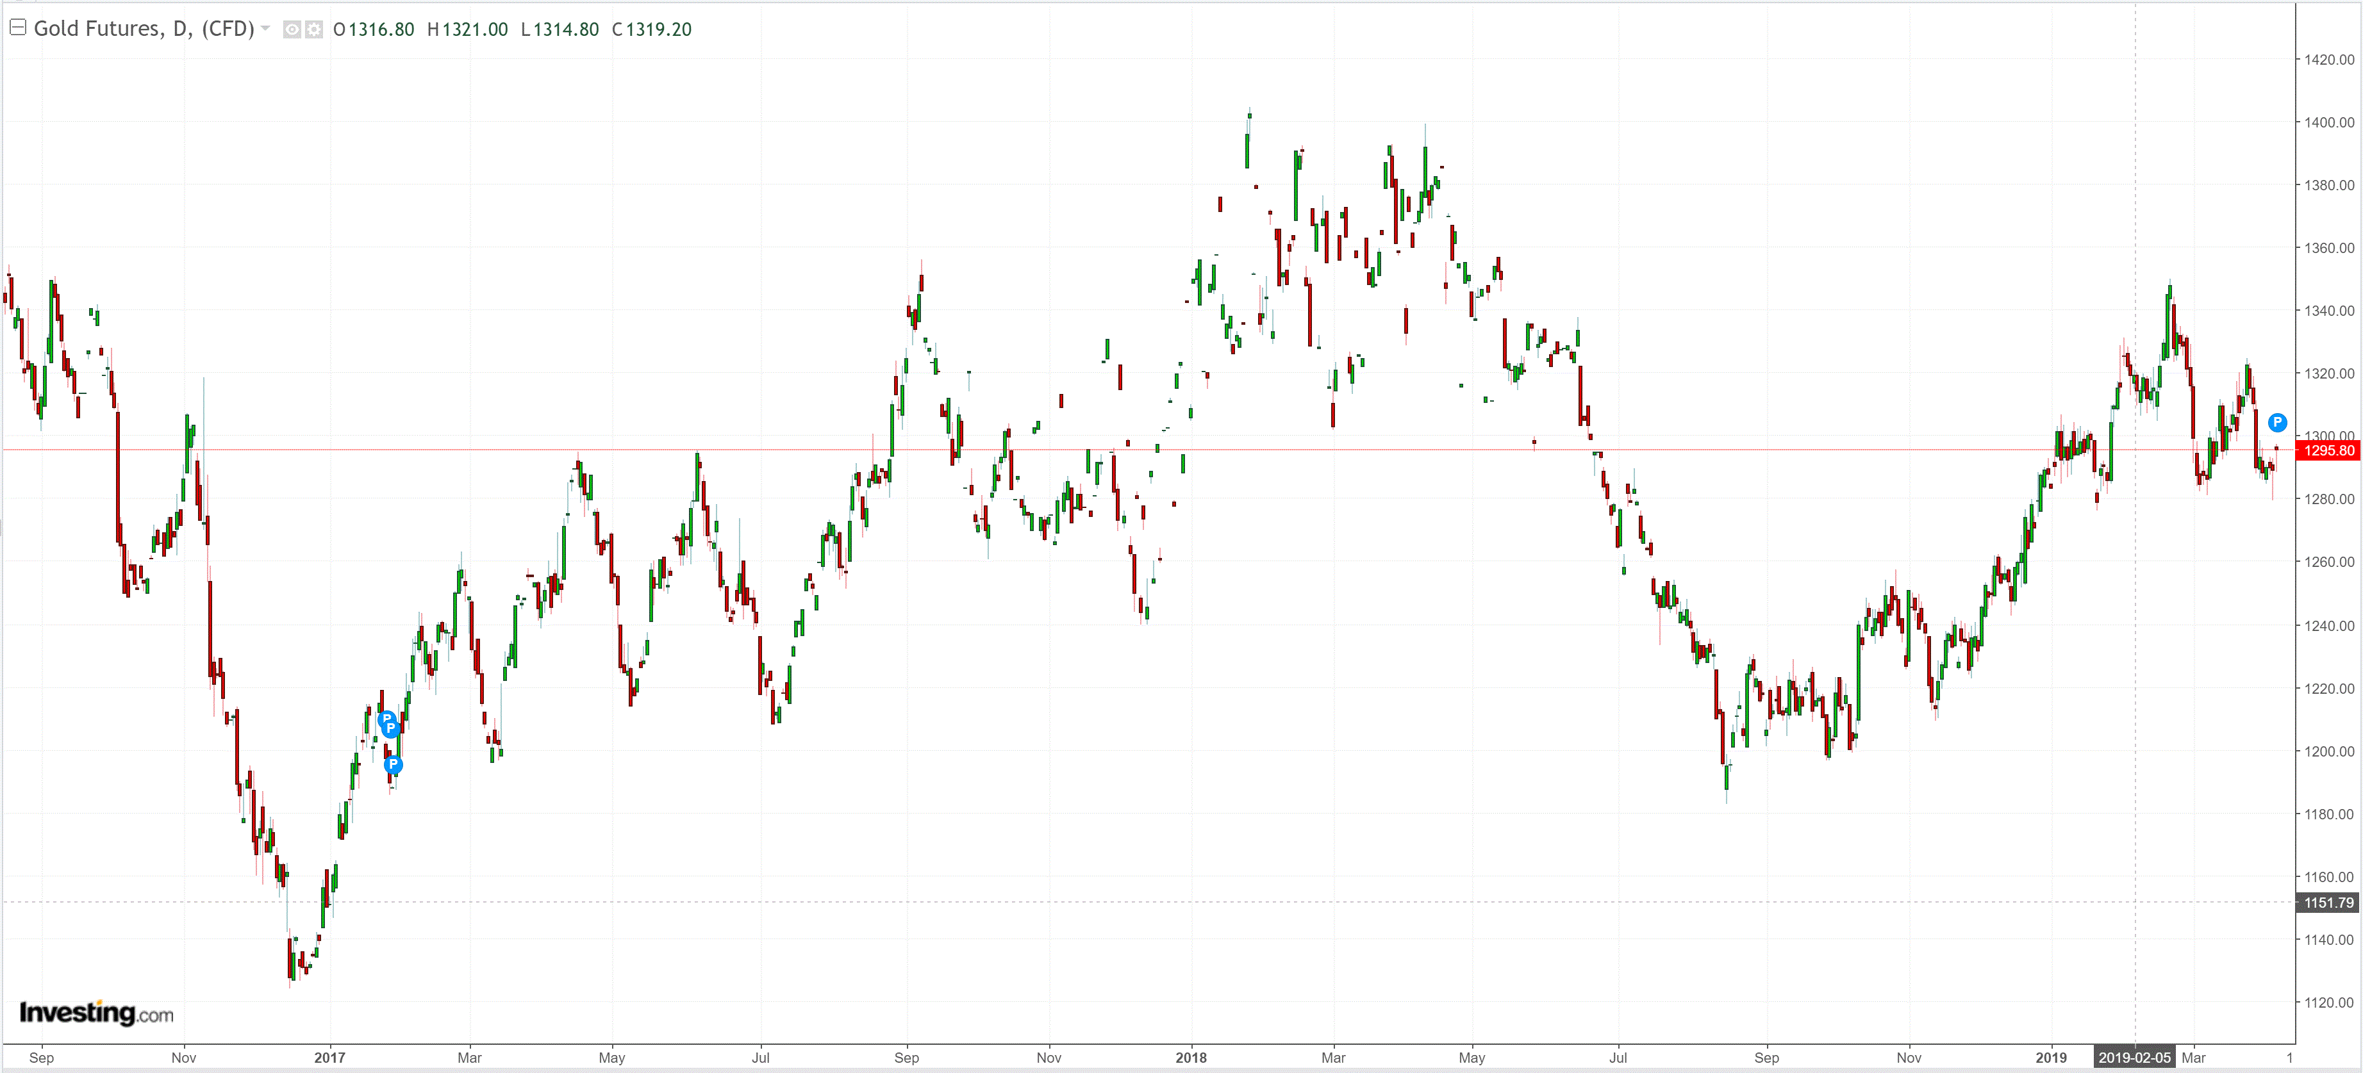Click the Gold Futures, D, (CFD) title text
Image resolution: width=2363 pixels, height=1073 pixels.
(144, 28)
